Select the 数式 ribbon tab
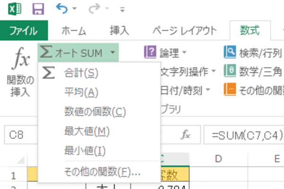The height and width of the screenshot is (189, 284). tap(250, 30)
